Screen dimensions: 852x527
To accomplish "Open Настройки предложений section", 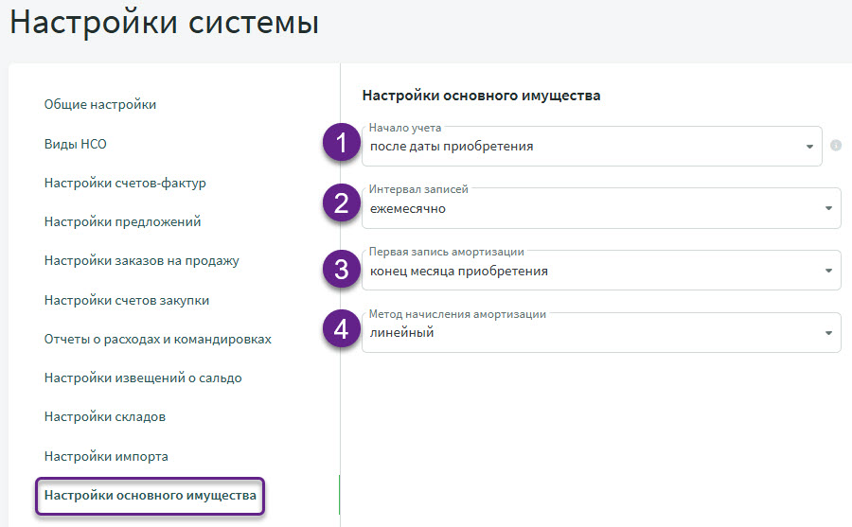I will 122,222.
